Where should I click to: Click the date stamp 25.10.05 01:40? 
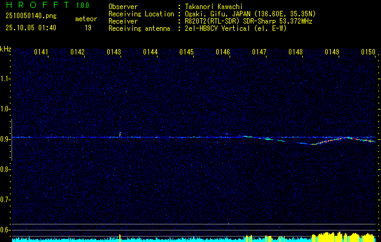pyautogui.click(x=31, y=28)
